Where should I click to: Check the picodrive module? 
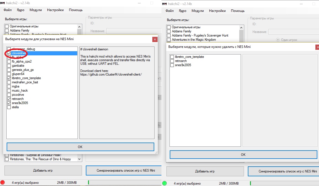[9, 95]
